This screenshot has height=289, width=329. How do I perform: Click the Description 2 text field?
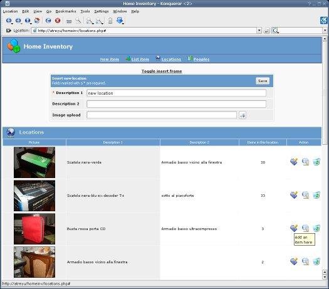(x=177, y=104)
